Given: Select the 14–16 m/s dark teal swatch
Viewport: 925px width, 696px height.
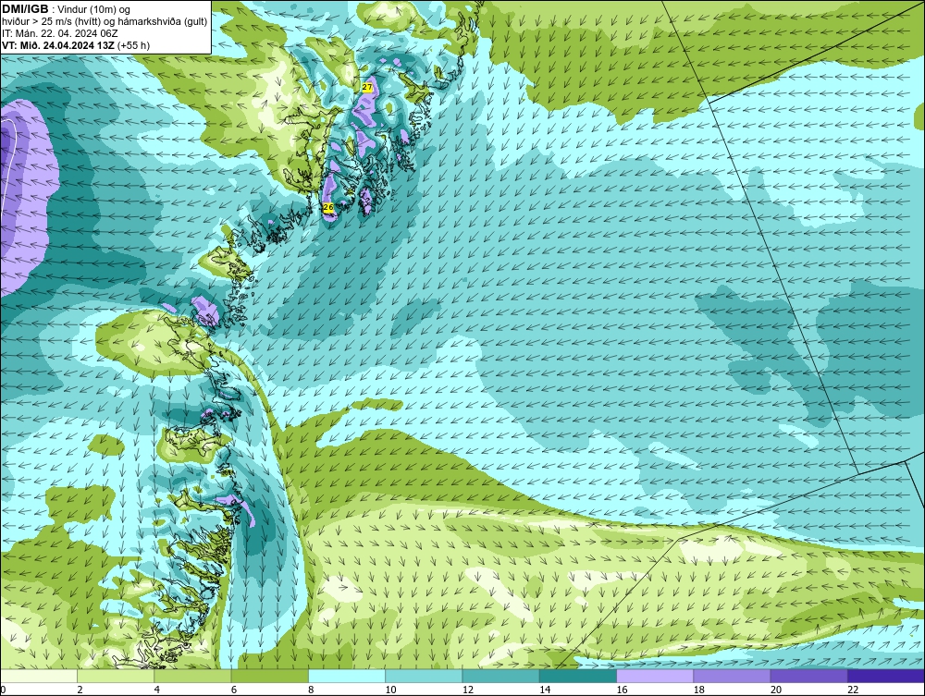Looking at the screenshot, I should pyautogui.click(x=578, y=676).
